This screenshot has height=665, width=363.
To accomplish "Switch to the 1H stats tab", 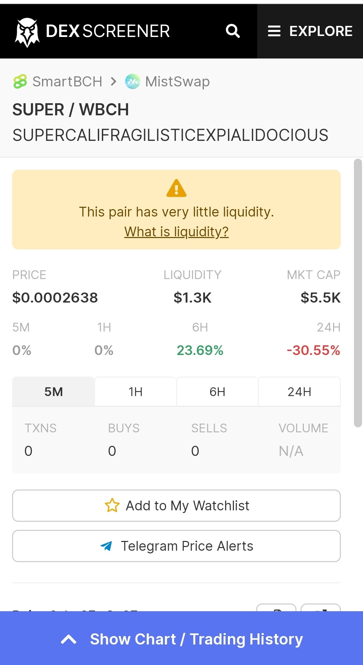I will (135, 392).
